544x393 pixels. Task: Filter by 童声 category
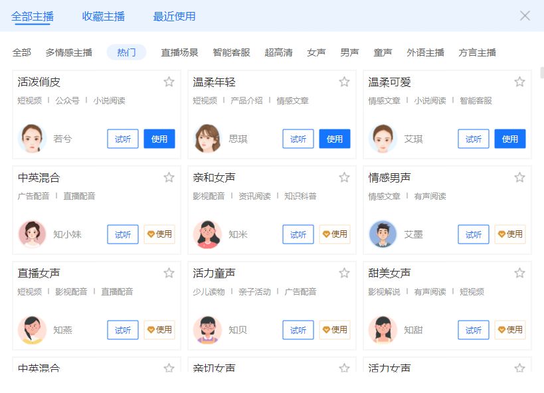pos(383,52)
